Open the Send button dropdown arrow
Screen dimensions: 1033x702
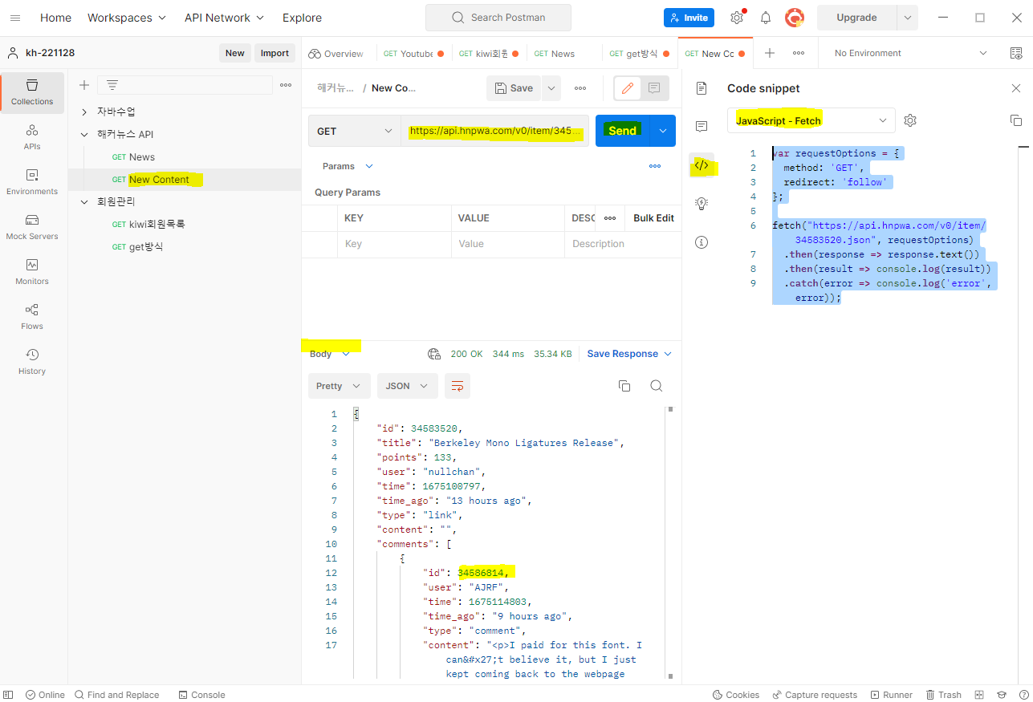point(663,131)
